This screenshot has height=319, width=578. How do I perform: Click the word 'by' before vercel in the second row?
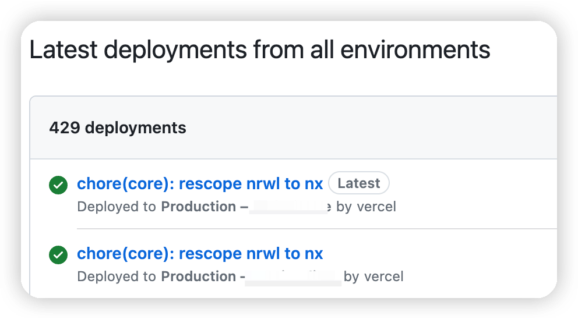point(351,277)
